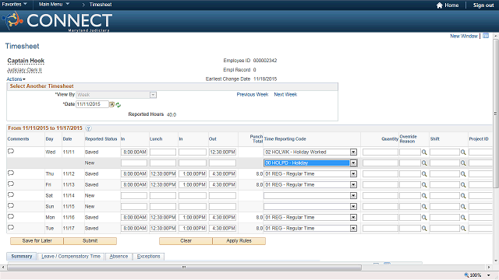The height and width of the screenshot is (280, 499).
Task: Click the Home house icon
Action: (x=440, y=5)
